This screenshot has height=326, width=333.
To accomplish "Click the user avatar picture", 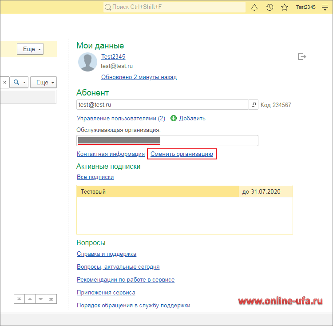I will click(x=87, y=62).
